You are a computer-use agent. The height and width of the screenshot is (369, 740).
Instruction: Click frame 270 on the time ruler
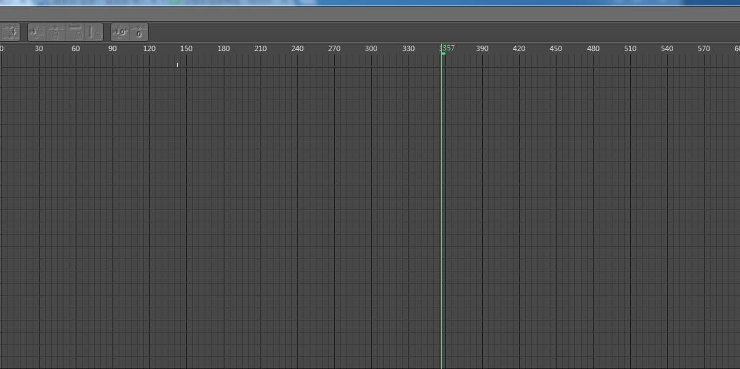334,48
